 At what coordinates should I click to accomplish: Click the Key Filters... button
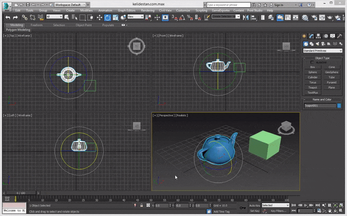tap(278, 211)
